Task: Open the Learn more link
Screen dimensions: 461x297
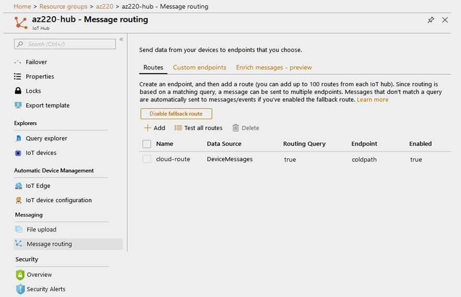Action: [x=373, y=99]
